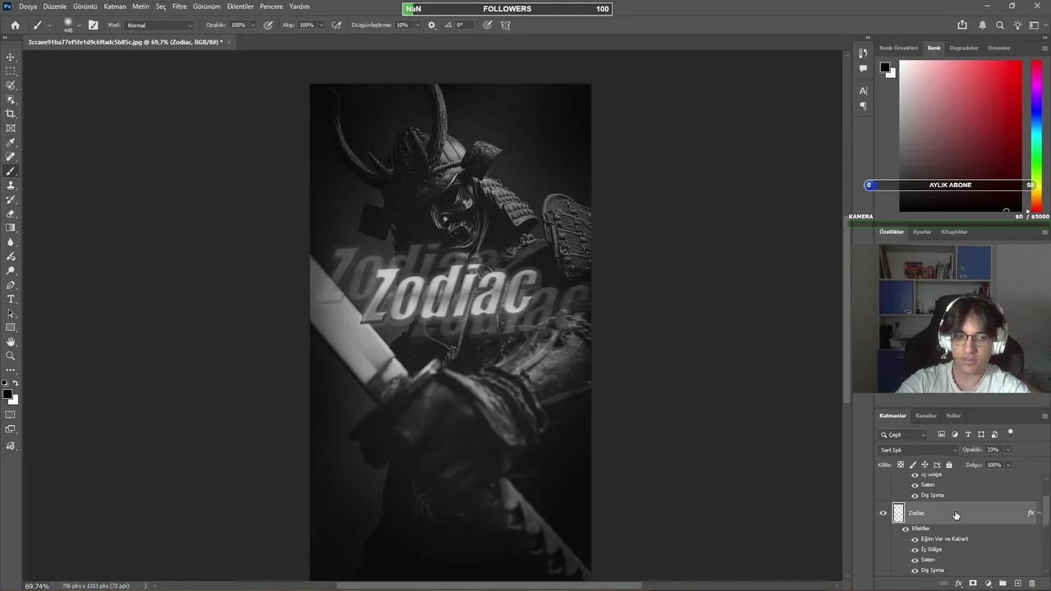Hide Zodiac layer's İç Gölge effect
Image resolution: width=1051 pixels, height=591 pixels.
pyautogui.click(x=915, y=549)
